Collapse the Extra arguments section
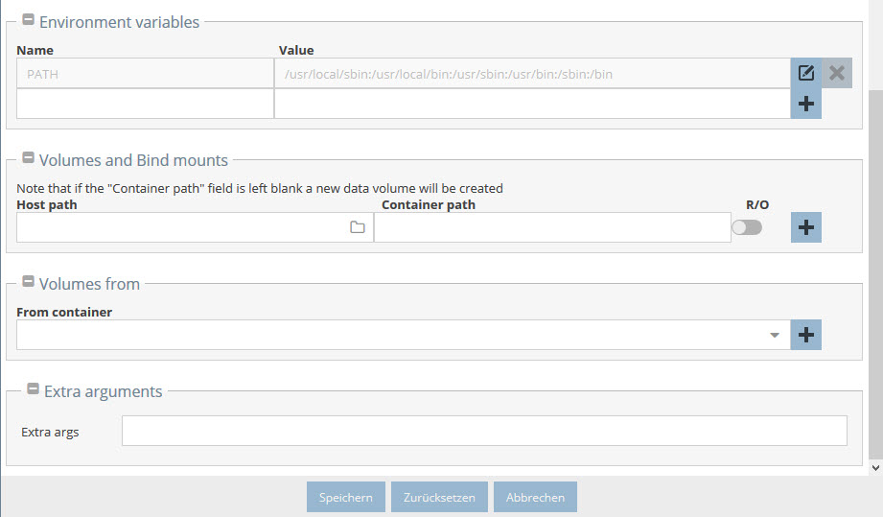This screenshot has height=517, width=883. tap(34, 388)
